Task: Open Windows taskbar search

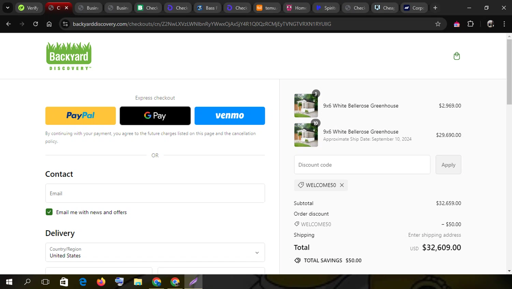Action: pyautogui.click(x=27, y=282)
